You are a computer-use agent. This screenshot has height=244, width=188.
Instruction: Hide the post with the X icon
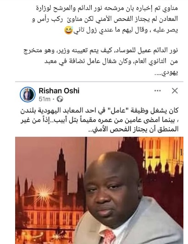point(175,91)
